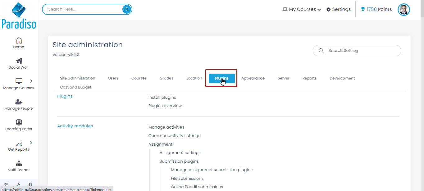Click the Manage activities link

166,127
